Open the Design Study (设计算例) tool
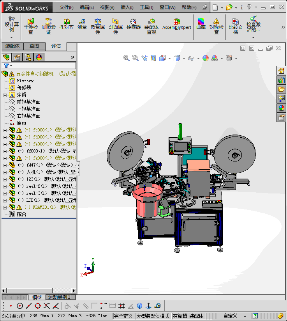Screen dimensions: 287x321 12,25
